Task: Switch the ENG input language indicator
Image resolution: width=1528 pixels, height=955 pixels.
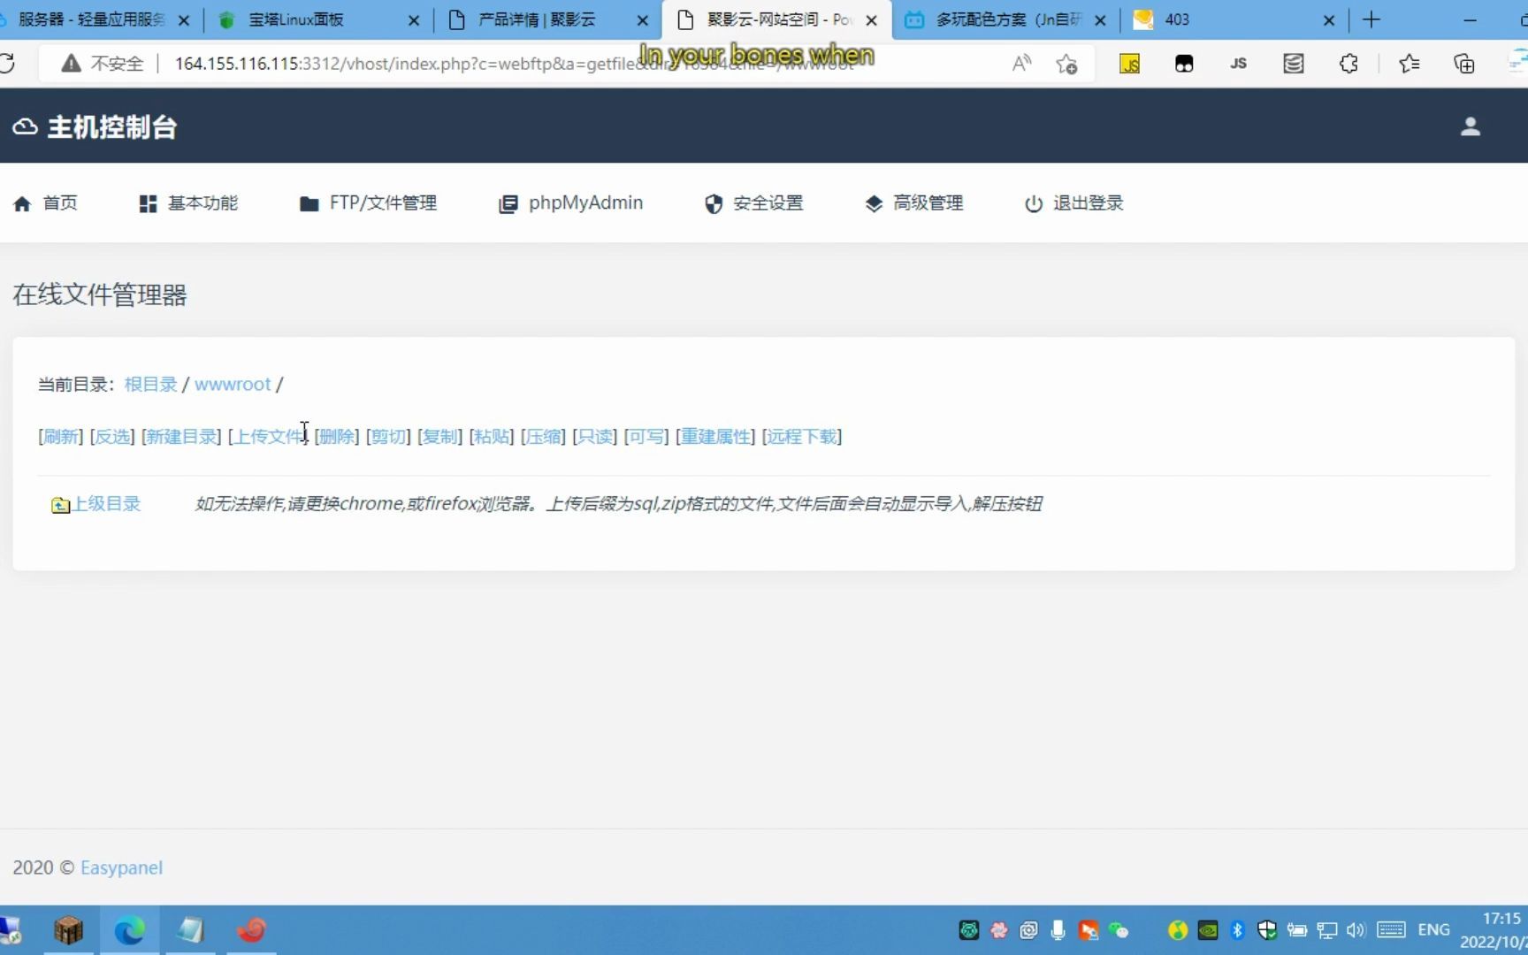Action: (1433, 930)
